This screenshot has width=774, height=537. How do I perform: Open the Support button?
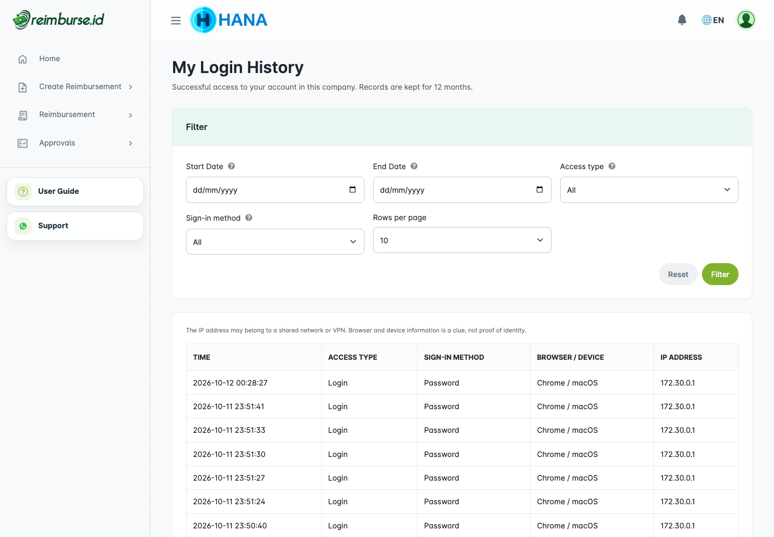(x=75, y=226)
